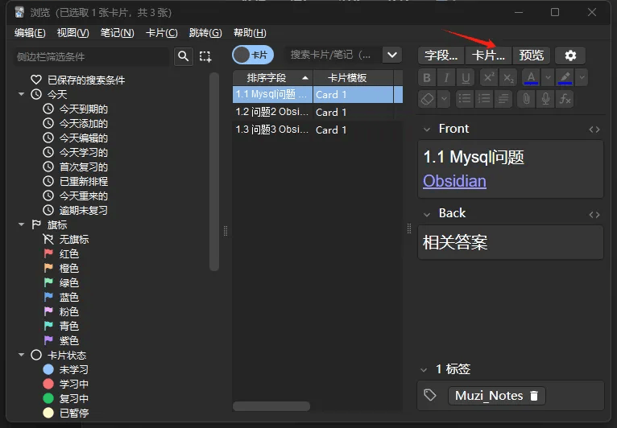Activate the selection tool icon beside search
Viewport: 617px width, 428px height.
coord(205,56)
